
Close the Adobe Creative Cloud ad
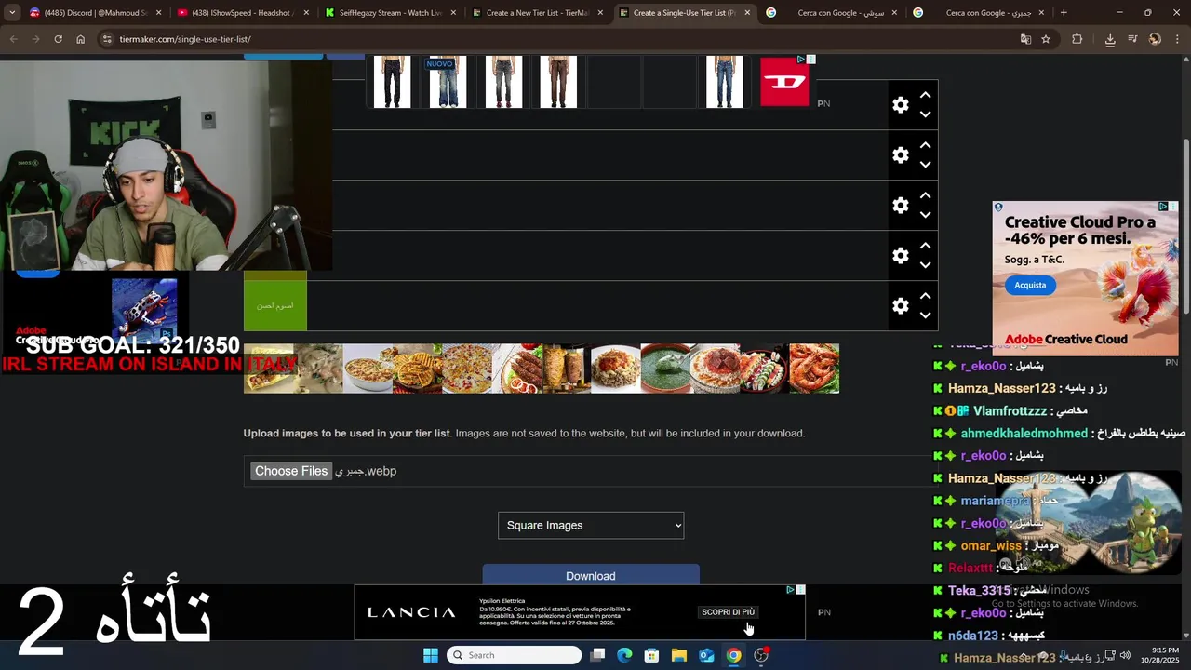tap(1173, 207)
